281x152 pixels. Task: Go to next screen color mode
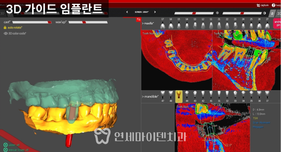[155, 12]
